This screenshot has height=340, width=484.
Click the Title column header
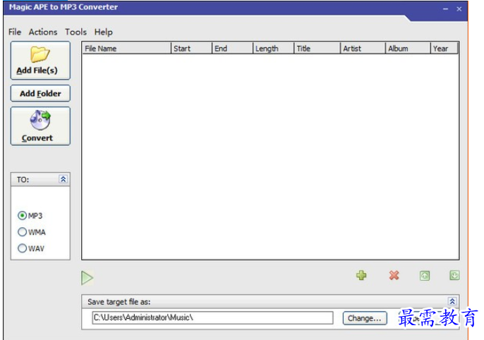pos(317,49)
